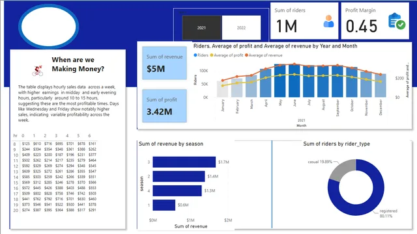Click the casual 19.89% data label
The height and width of the screenshot is (234, 417).
pyautogui.click(x=320, y=162)
